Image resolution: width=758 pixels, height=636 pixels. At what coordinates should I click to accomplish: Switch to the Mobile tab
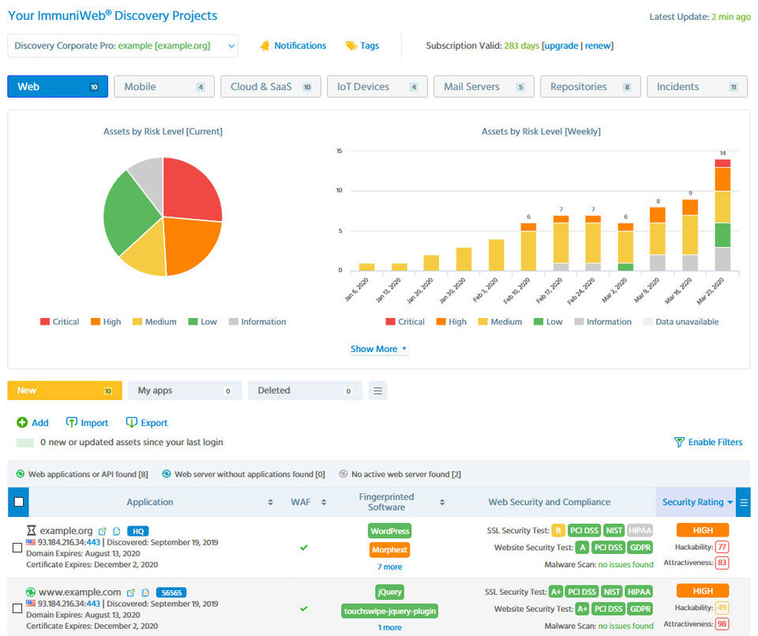[x=164, y=87]
